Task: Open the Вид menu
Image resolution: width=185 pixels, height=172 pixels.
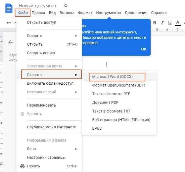Action: pyautogui.click(x=52, y=13)
